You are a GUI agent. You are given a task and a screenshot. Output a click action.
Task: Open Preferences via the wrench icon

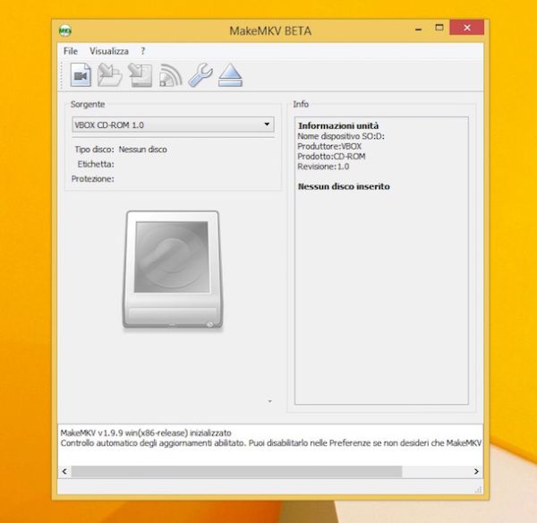(x=200, y=75)
